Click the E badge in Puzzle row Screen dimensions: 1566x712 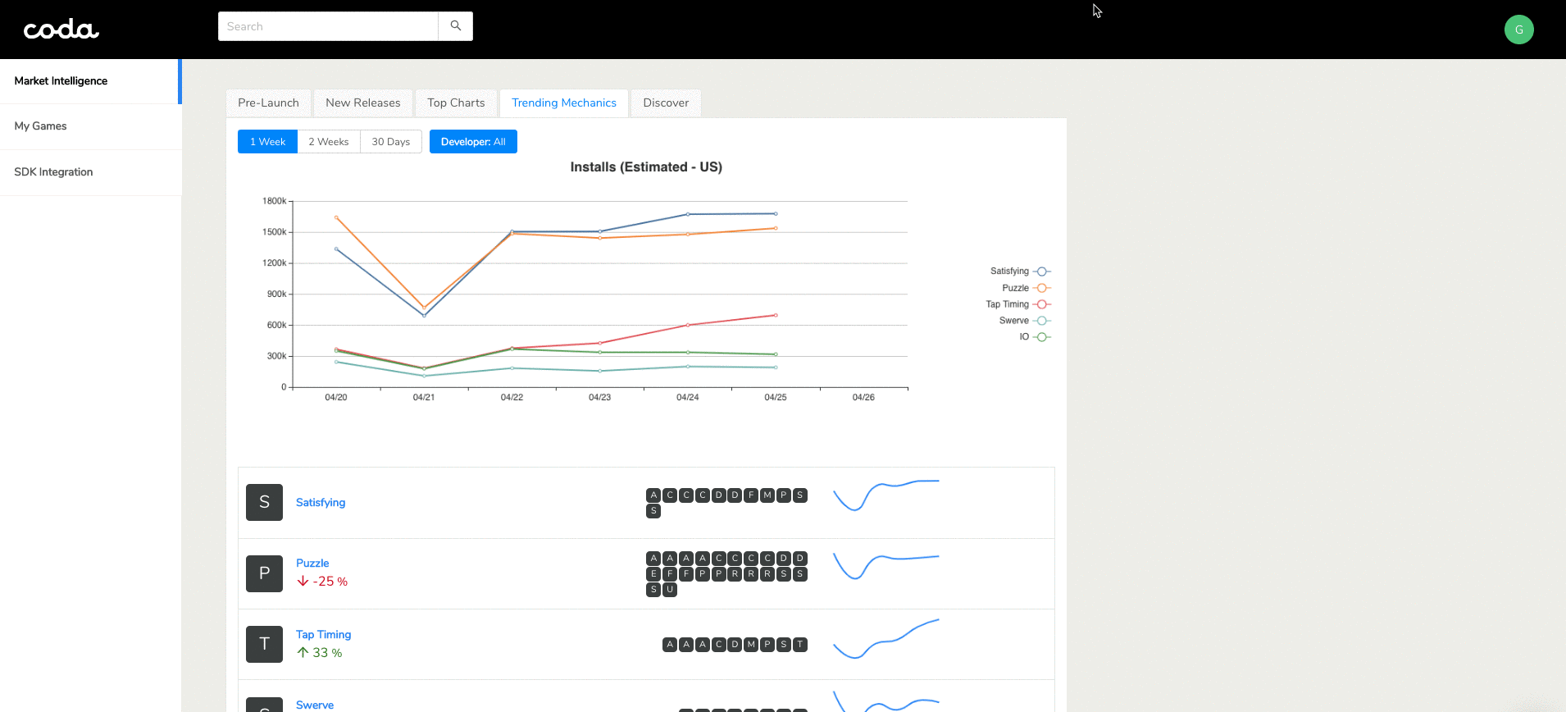pyautogui.click(x=653, y=574)
